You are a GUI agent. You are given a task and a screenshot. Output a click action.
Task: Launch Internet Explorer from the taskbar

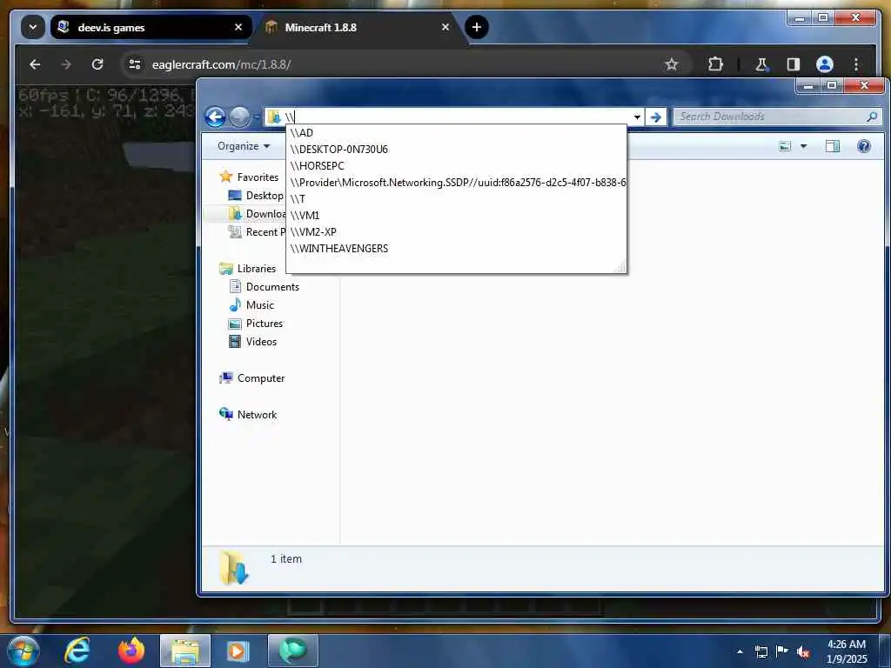point(77,651)
